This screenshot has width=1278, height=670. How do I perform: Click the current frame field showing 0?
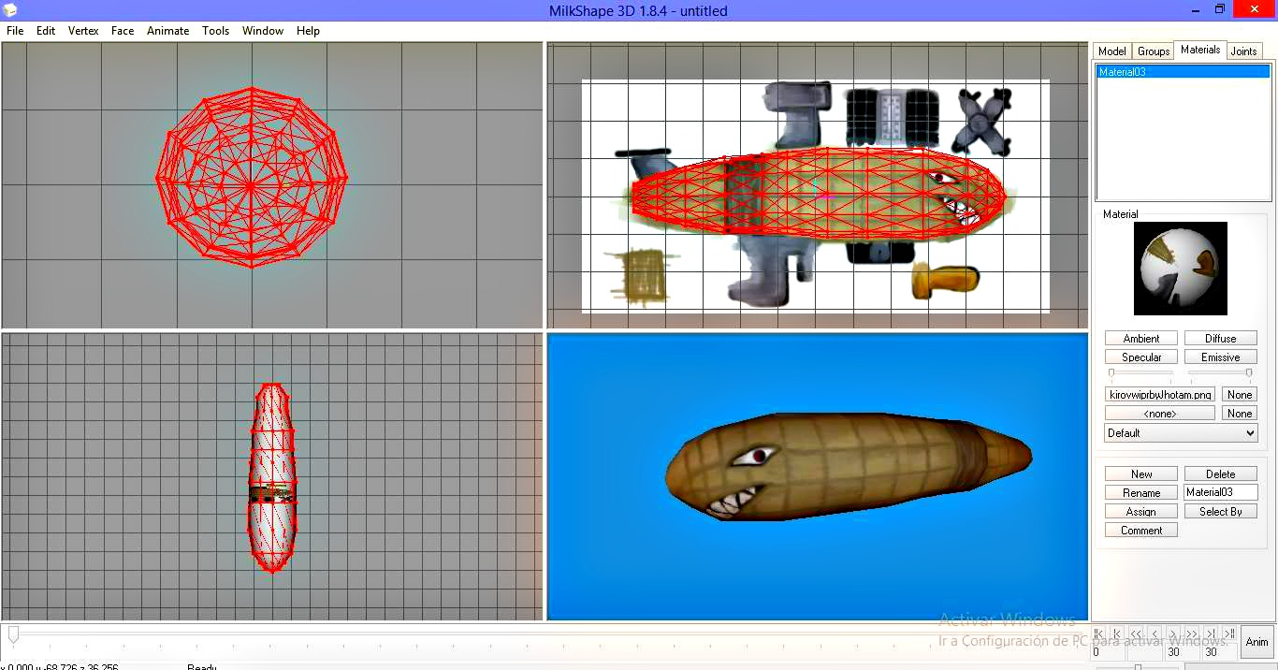[1108, 652]
